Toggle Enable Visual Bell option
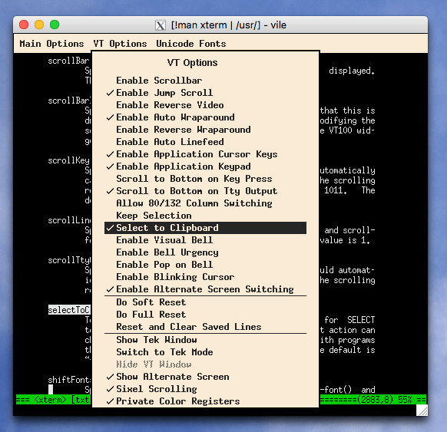447x432 pixels. pyautogui.click(x=205, y=240)
